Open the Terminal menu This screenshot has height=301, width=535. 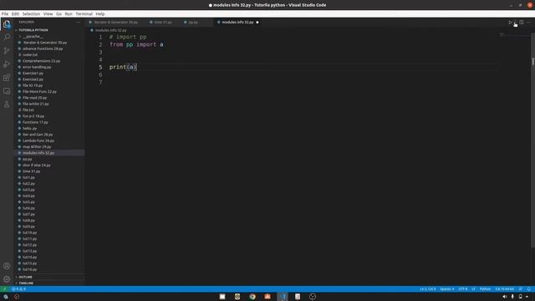tap(84, 14)
